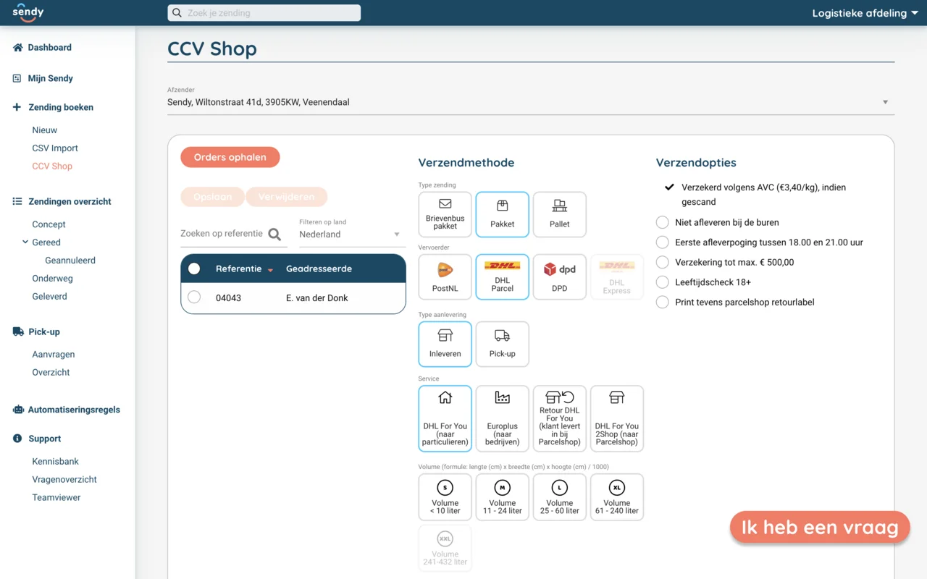Click the magnifier next to Zoeken op referentie

point(274,234)
